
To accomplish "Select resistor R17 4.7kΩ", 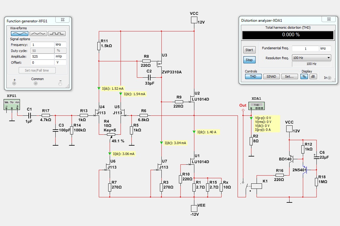I will point(46,115).
